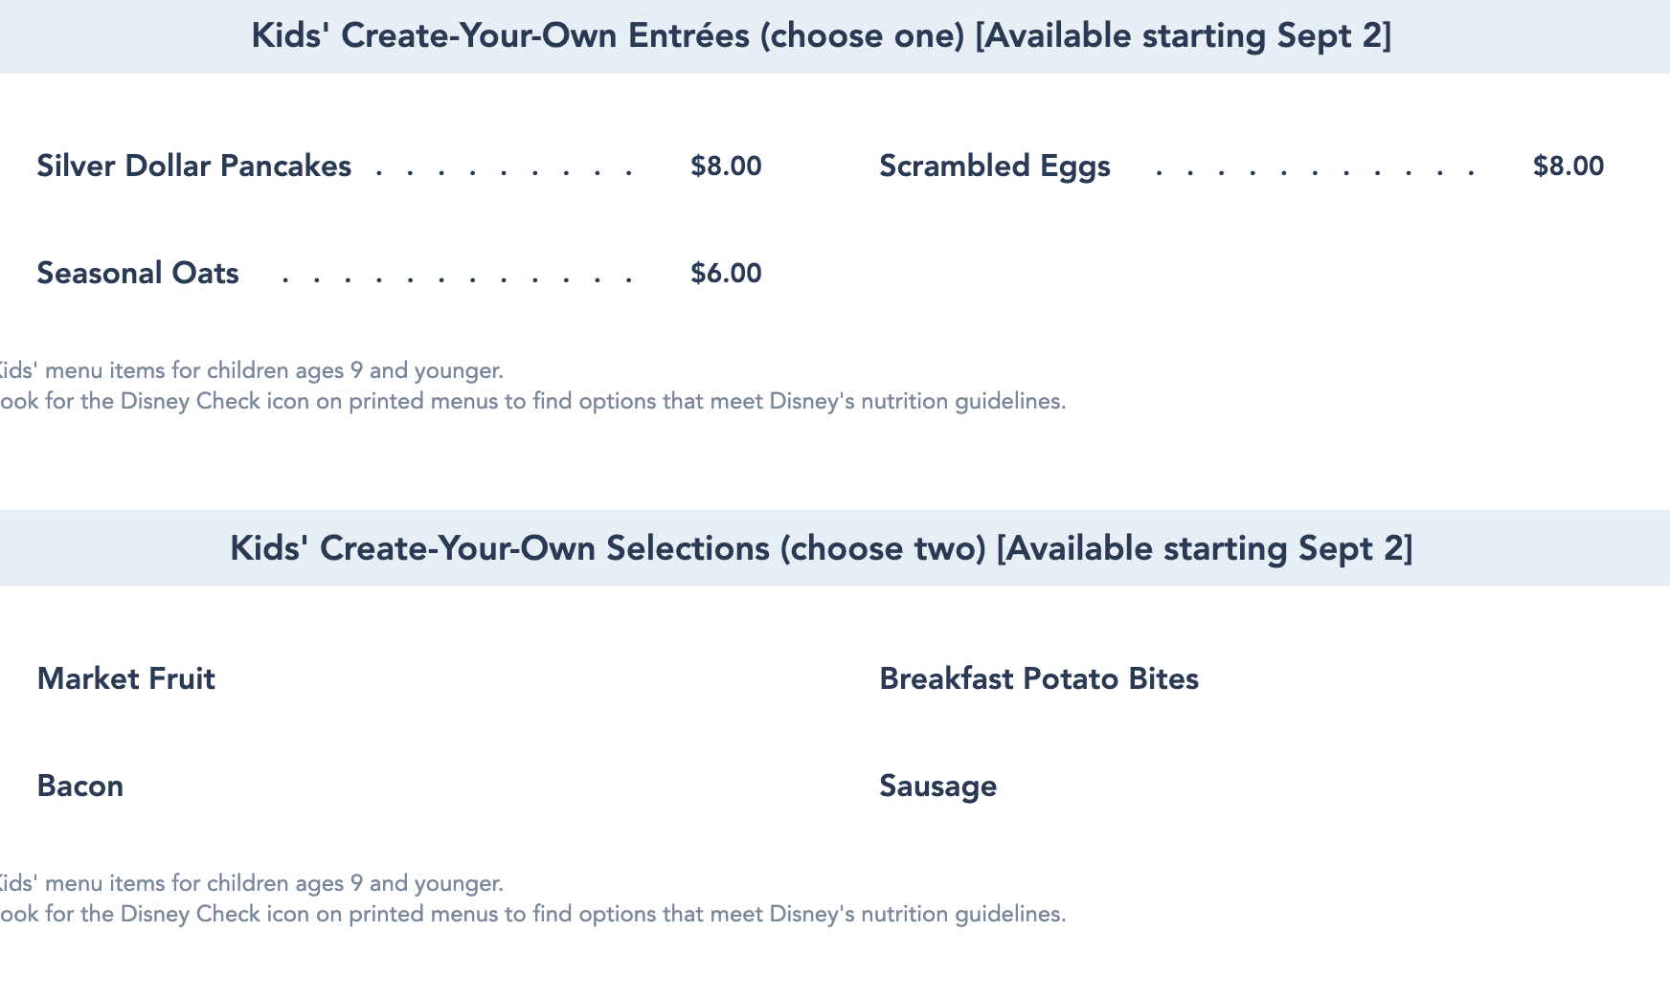Choose the Seasonal Oats entrée name
The width and height of the screenshot is (1670, 997).
[138, 274]
